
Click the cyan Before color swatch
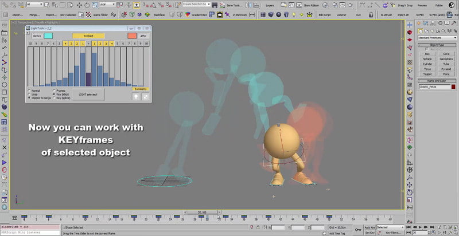tap(48, 36)
